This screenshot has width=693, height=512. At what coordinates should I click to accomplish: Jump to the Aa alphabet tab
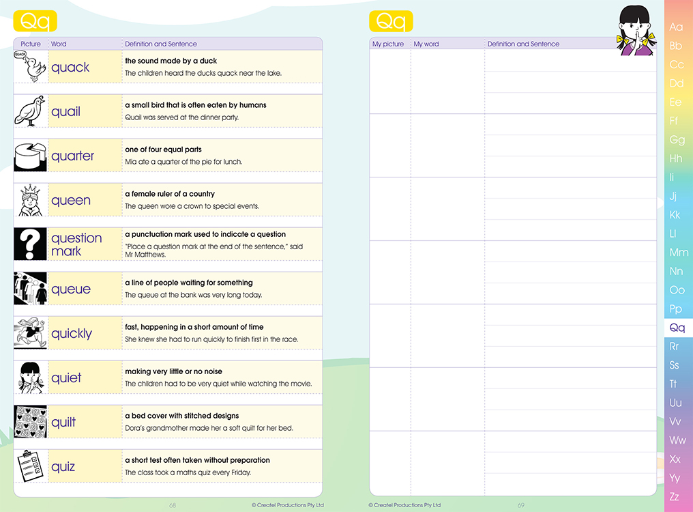click(676, 27)
